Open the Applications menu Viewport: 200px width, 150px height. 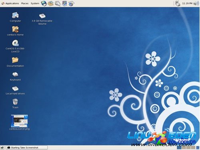[10, 3]
